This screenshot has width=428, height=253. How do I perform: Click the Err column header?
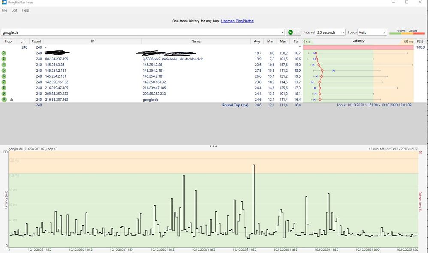(23, 41)
